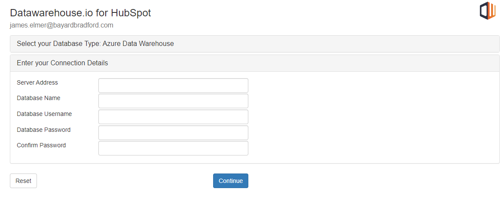Click the Database Username label
This screenshot has width=504, height=213.
(44, 114)
